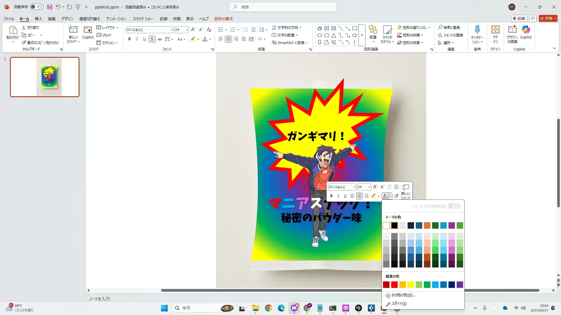561x315 pixels.
Task: Expand the Shape Fill dropdown
Action: coord(429,27)
